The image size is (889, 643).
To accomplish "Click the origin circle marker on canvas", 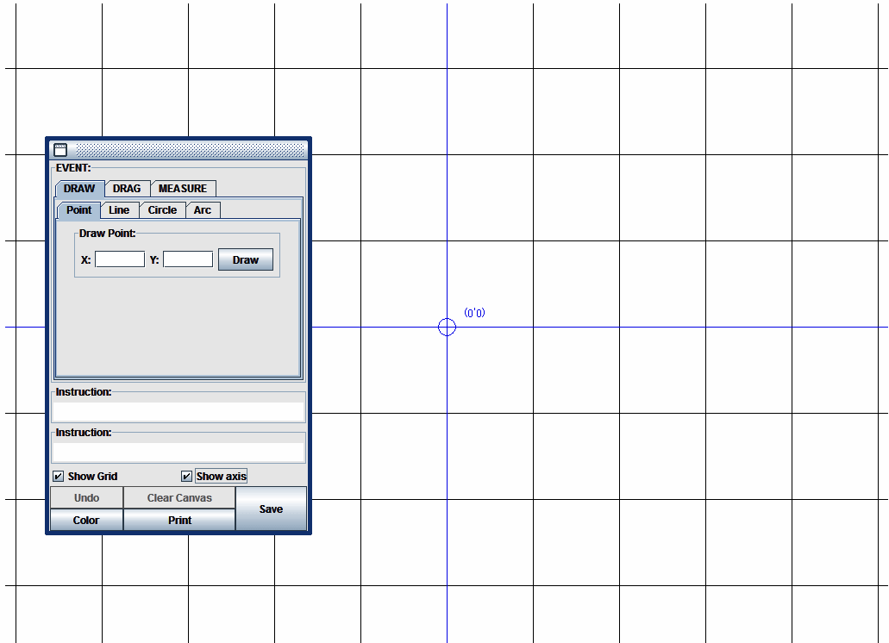I will pos(447,327).
